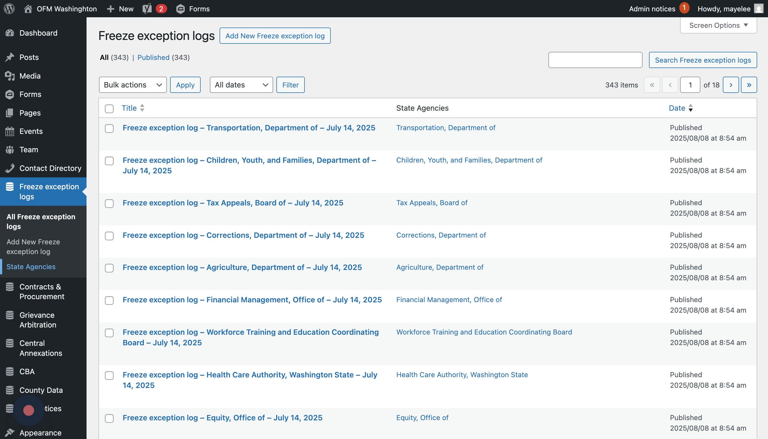Open Tax Appeals freeze exception log link
Image resolution: width=768 pixels, height=439 pixels.
(x=233, y=203)
